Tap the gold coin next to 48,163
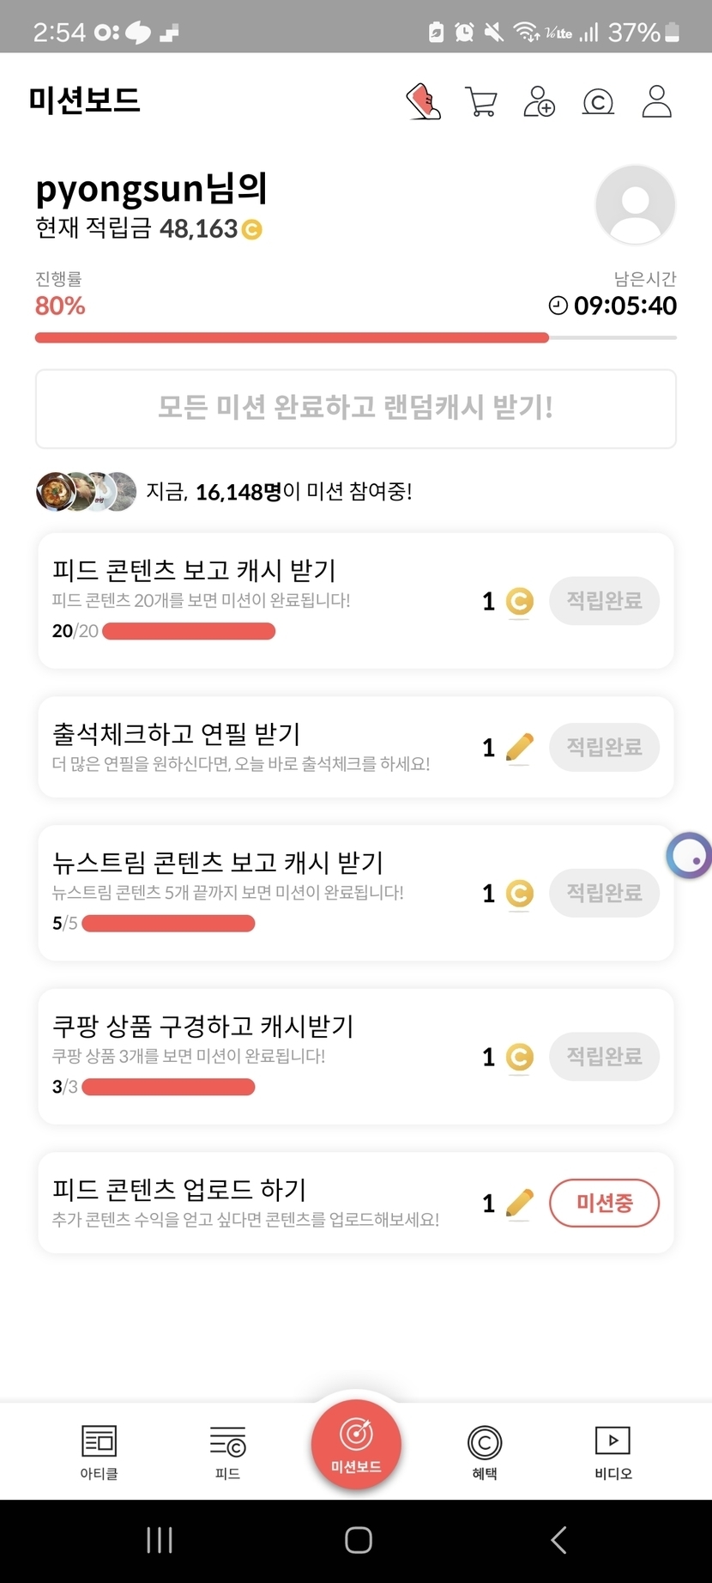The image size is (712, 1583). click(x=251, y=229)
